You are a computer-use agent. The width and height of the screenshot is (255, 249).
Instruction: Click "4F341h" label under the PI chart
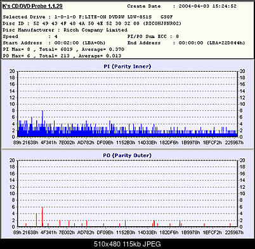point(49,143)
